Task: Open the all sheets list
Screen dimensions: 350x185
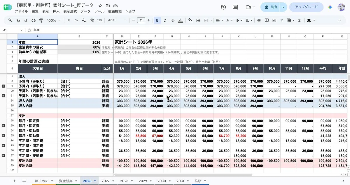Action: pos(24,181)
